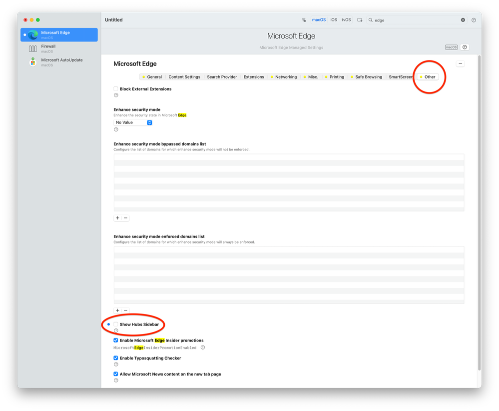Click the 'Untitled' document title

tap(113, 20)
